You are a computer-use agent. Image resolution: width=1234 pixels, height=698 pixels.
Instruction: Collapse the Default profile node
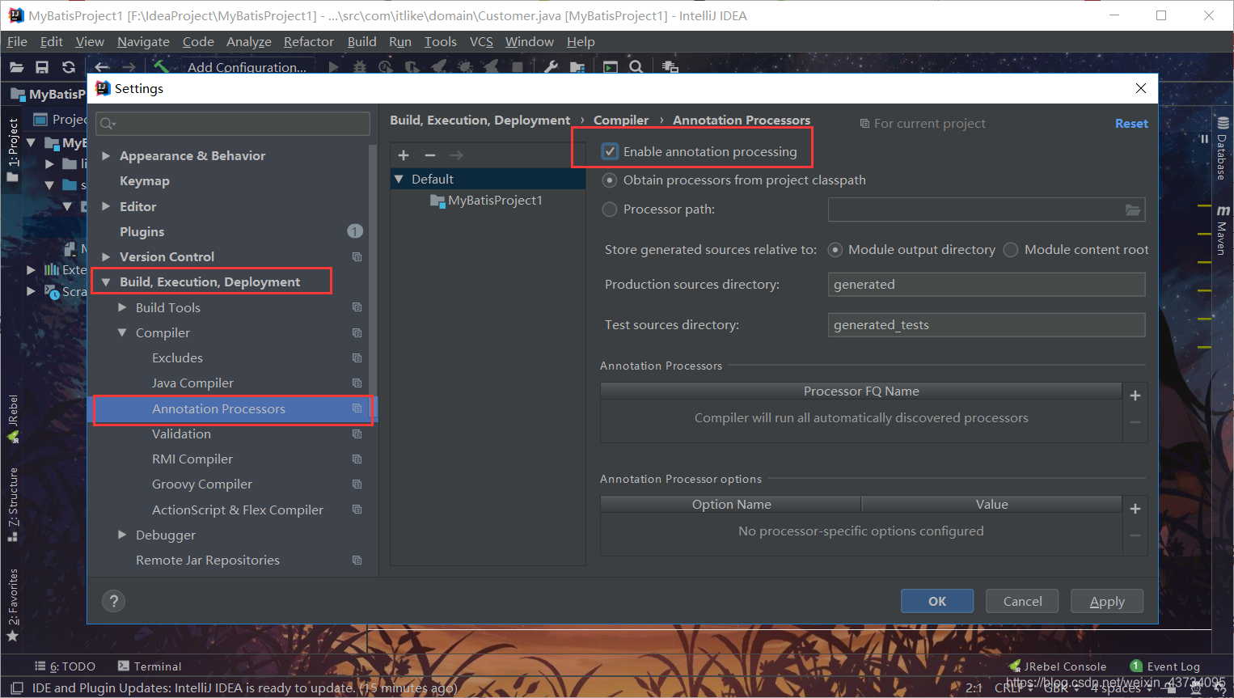(399, 179)
